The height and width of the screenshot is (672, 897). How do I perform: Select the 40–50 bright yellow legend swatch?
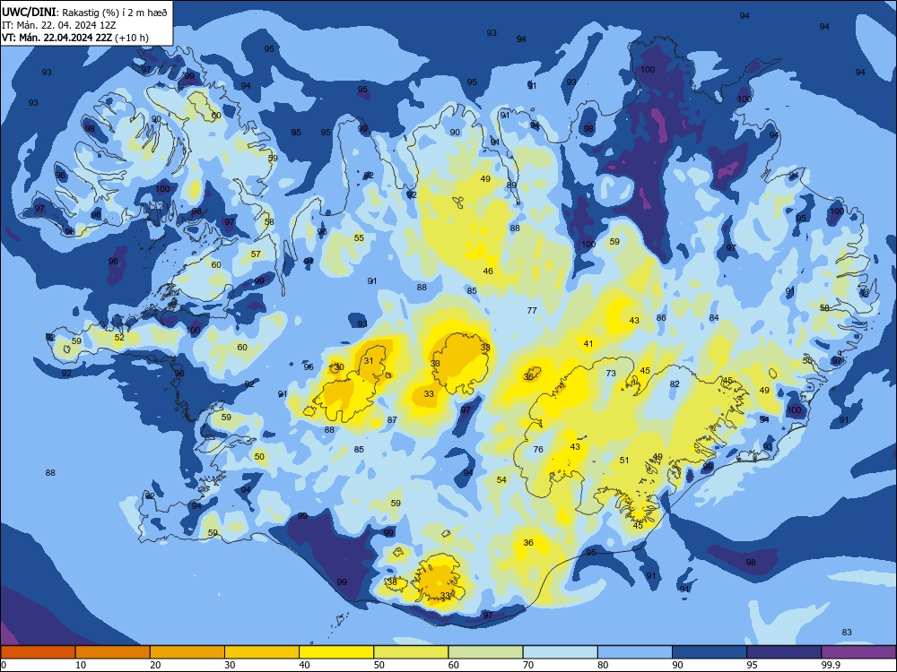(x=336, y=652)
